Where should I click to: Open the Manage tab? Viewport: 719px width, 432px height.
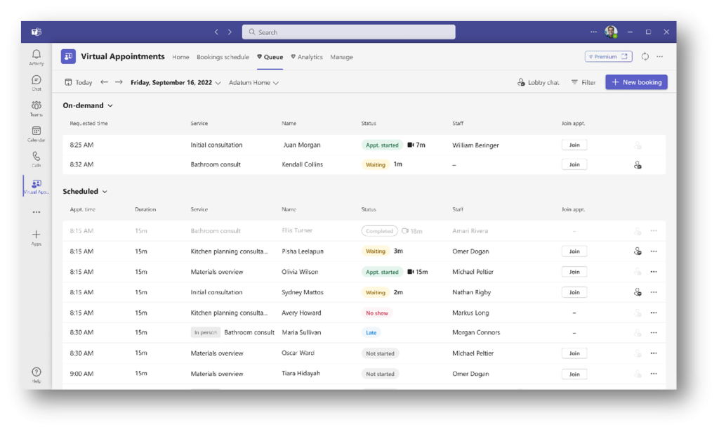pos(342,57)
